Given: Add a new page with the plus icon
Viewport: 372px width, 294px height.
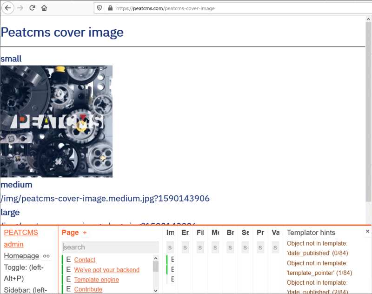Looking at the screenshot, I should (x=85, y=233).
